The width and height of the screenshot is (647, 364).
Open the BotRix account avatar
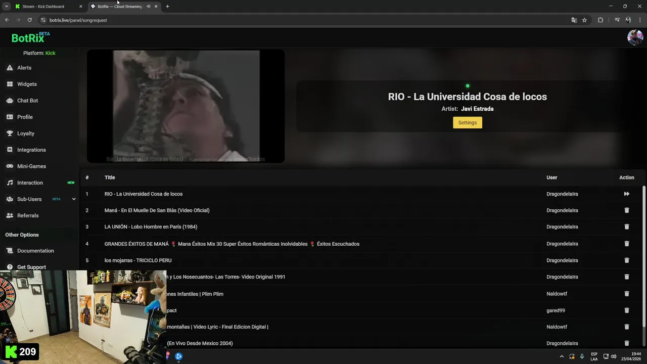click(635, 37)
